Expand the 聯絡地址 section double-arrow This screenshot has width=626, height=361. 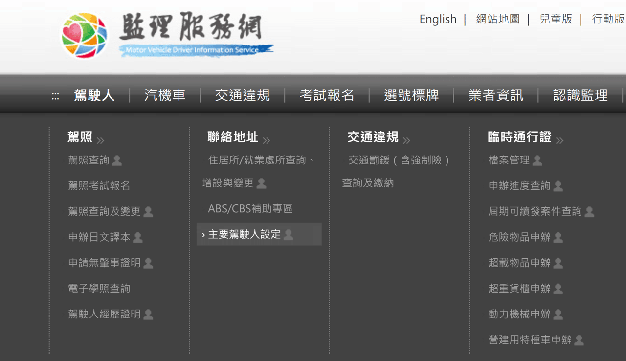coord(266,141)
